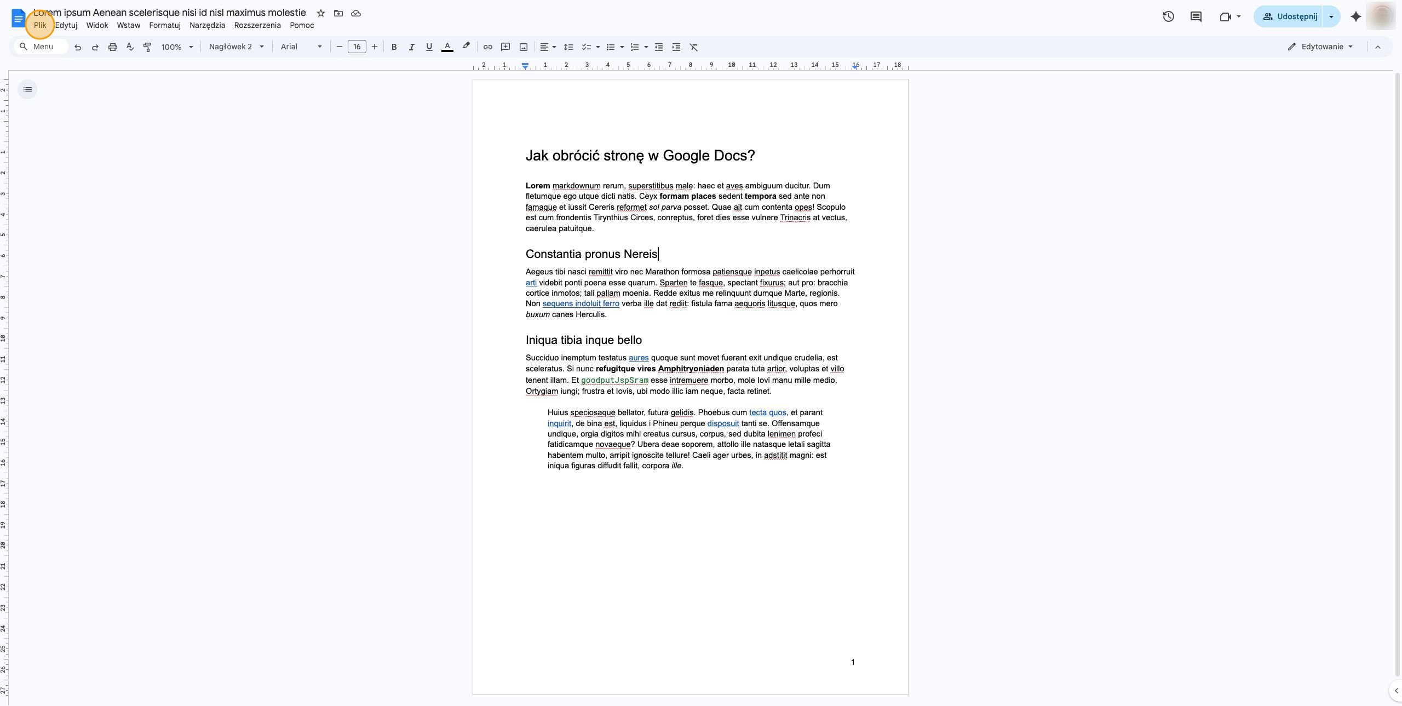Print the document via printer icon
The width and height of the screenshot is (1402, 706).
113,47
